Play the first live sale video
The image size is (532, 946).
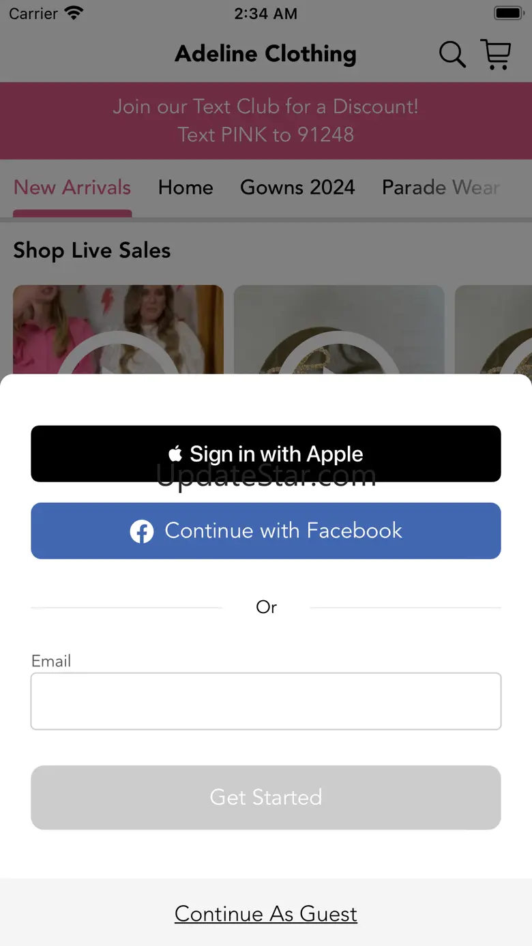pyautogui.click(x=118, y=329)
